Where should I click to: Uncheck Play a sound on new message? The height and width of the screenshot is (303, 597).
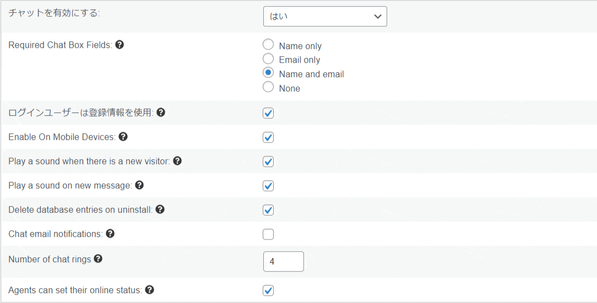[x=268, y=186]
